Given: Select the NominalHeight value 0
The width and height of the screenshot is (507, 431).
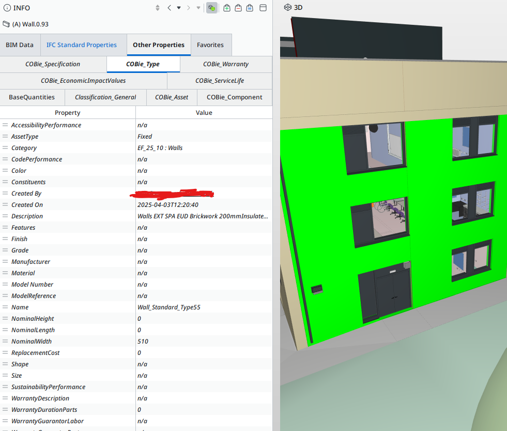Looking at the screenshot, I should (139, 319).
